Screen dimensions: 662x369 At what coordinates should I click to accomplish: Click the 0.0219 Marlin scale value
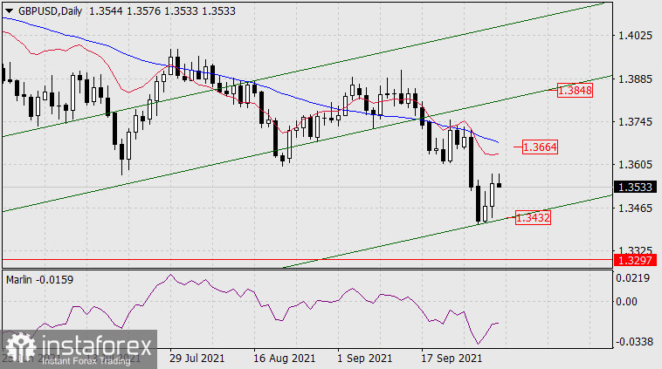635,278
